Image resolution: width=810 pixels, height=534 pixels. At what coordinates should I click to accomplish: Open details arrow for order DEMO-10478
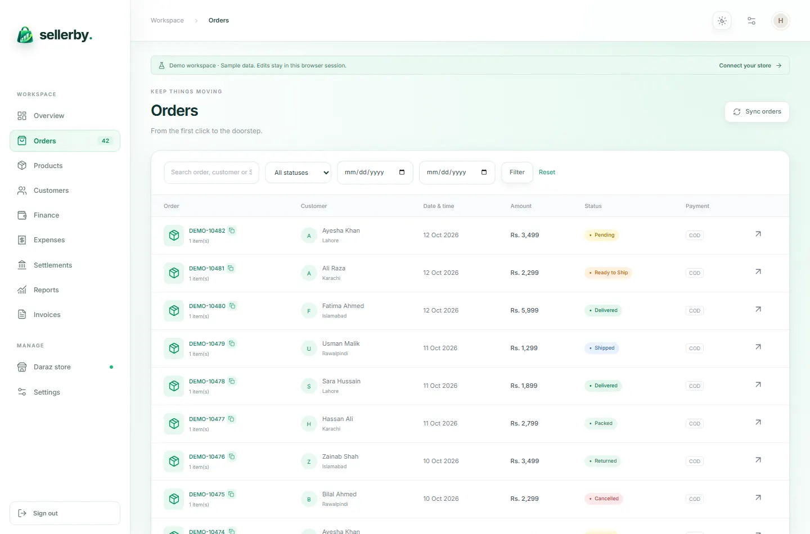pyautogui.click(x=758, y=384)
